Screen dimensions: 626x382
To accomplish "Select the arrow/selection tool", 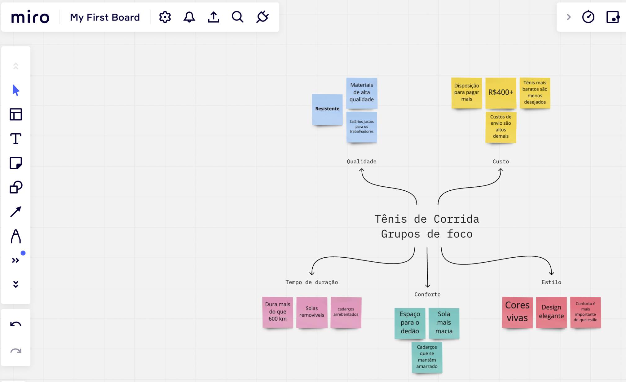I will (x=15, y=90).
